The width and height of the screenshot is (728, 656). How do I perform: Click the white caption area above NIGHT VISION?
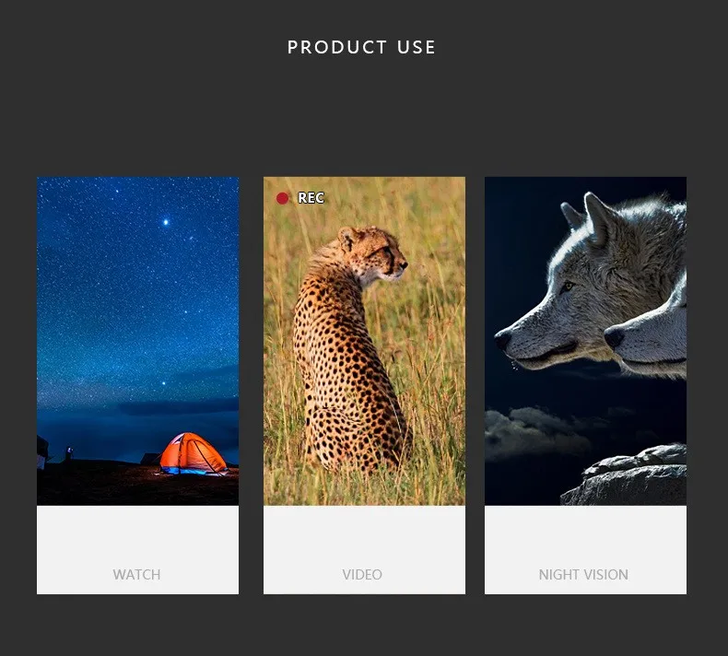585,536
